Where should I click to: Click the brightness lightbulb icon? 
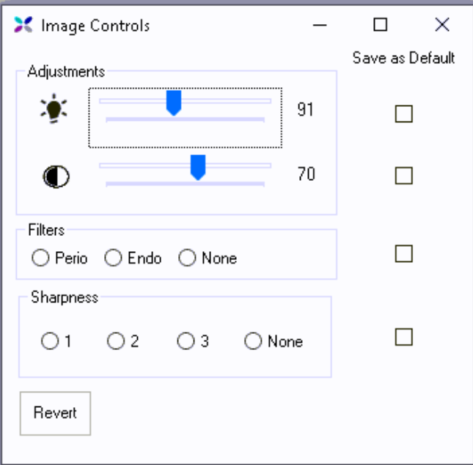pos(54,110)
